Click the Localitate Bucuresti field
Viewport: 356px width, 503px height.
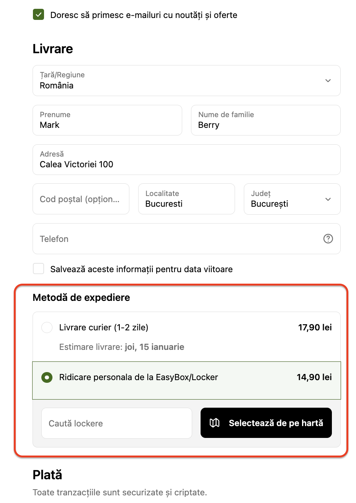(x=186, y=199)
